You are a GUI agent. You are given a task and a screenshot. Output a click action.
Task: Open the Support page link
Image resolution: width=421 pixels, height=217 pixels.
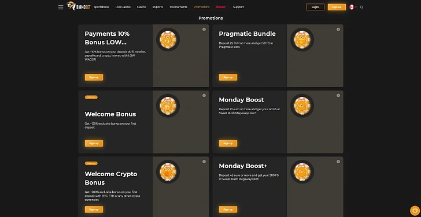[238, 7]
